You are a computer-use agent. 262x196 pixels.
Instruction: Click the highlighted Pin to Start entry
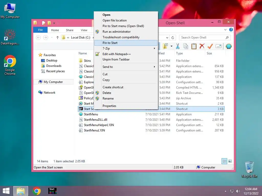point(126,43)
